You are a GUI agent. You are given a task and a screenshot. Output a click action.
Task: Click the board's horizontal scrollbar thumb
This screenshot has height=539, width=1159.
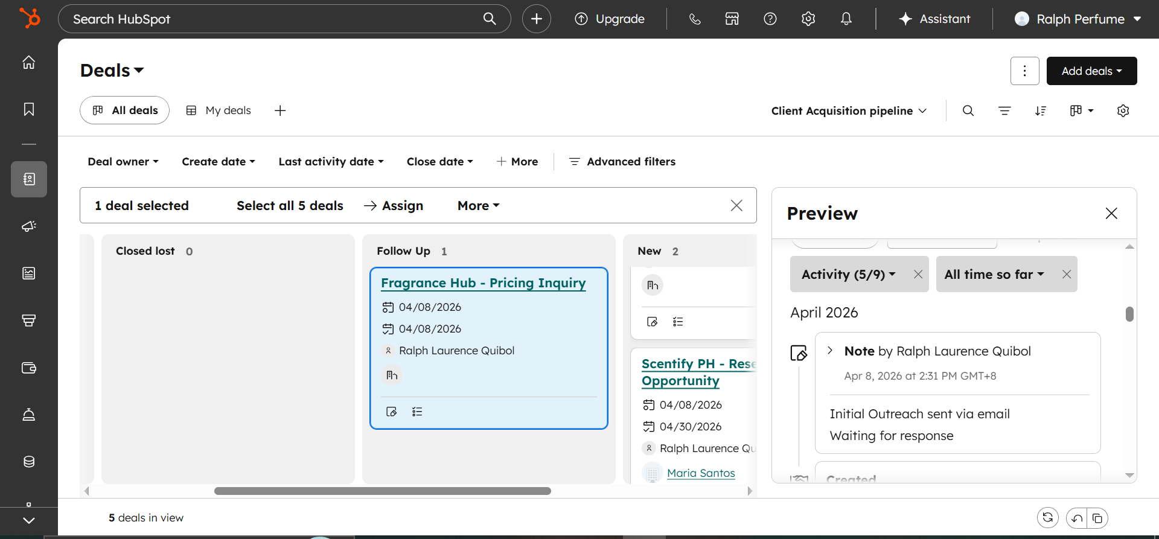[x=383, y=491]
